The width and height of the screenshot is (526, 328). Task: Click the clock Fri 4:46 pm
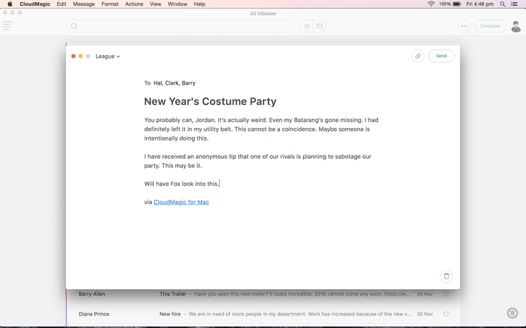[480, 4]
